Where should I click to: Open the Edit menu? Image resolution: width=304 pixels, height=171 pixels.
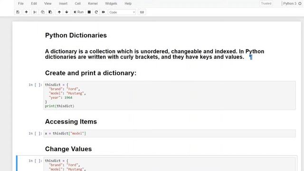(34, 3)
